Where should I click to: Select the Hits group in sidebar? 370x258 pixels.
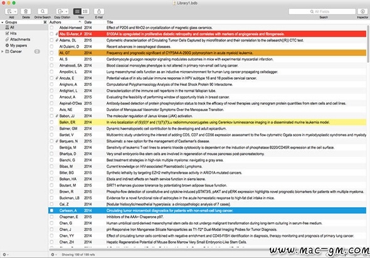point(24,33)
